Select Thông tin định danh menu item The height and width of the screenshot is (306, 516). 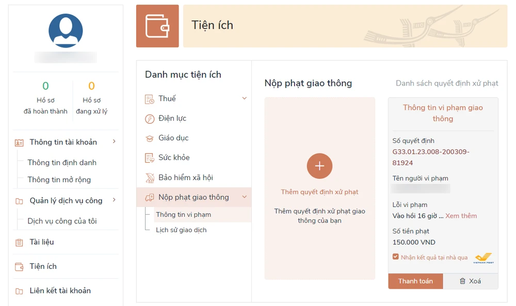click(62, 163)
